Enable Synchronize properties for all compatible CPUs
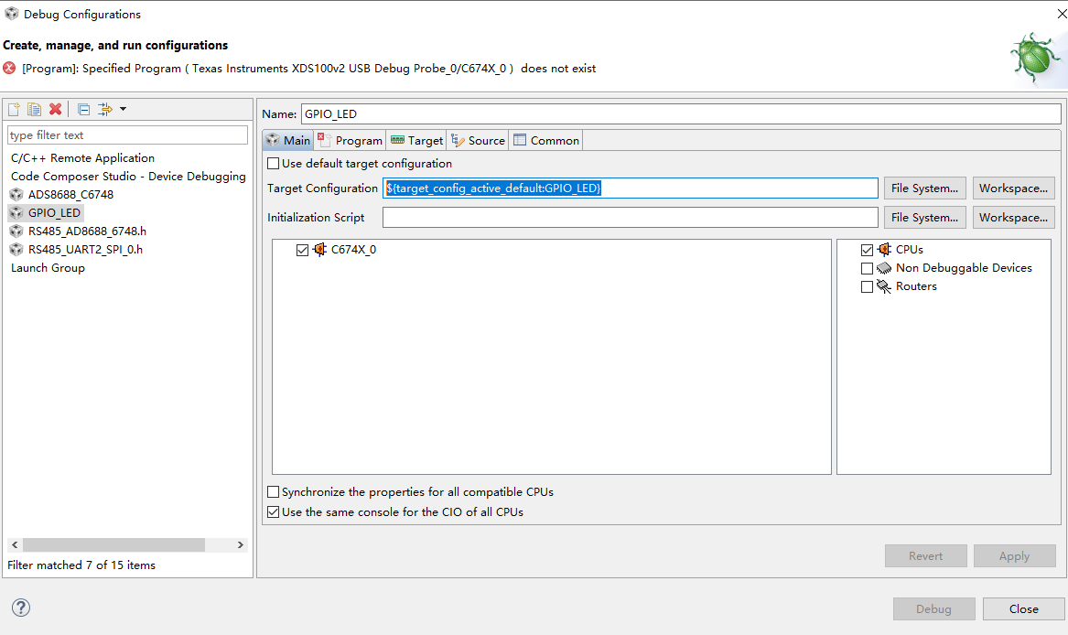 (273, 491)
